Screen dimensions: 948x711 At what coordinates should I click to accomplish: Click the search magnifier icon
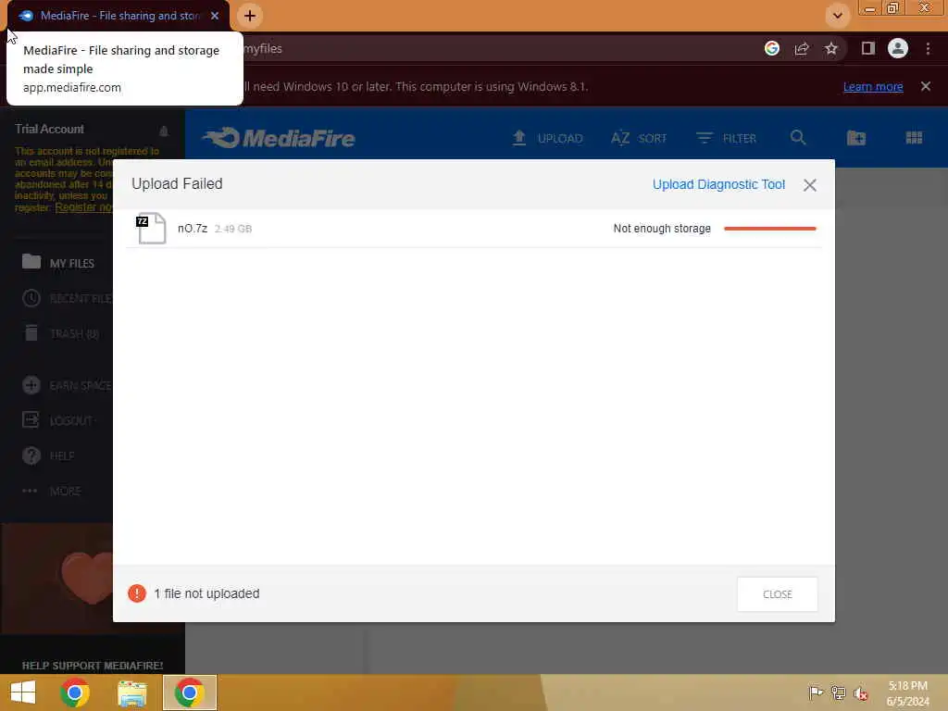click(x=798, y=138)
